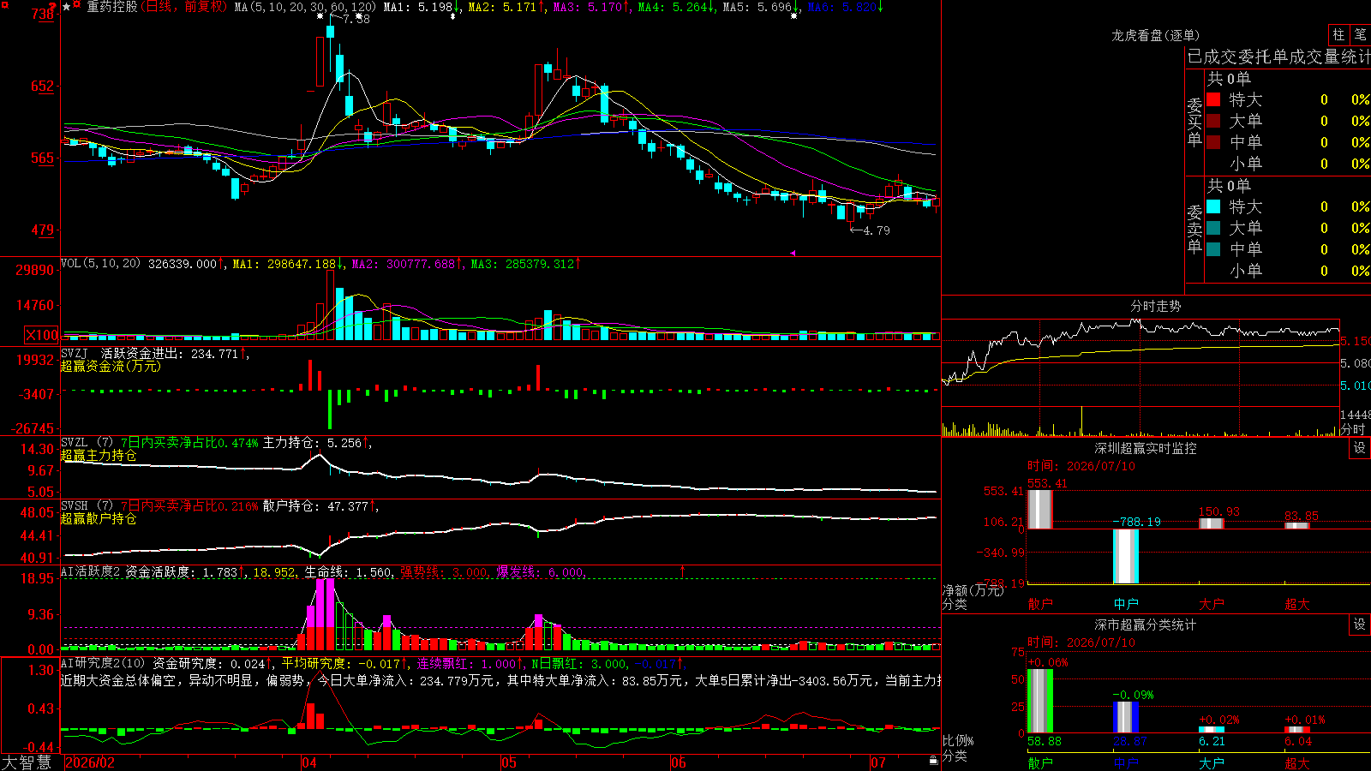The image size is (1371, 771).
Task: Click the 委卖单 section label
Action: pyautogui.click(x=1194, y=229)
